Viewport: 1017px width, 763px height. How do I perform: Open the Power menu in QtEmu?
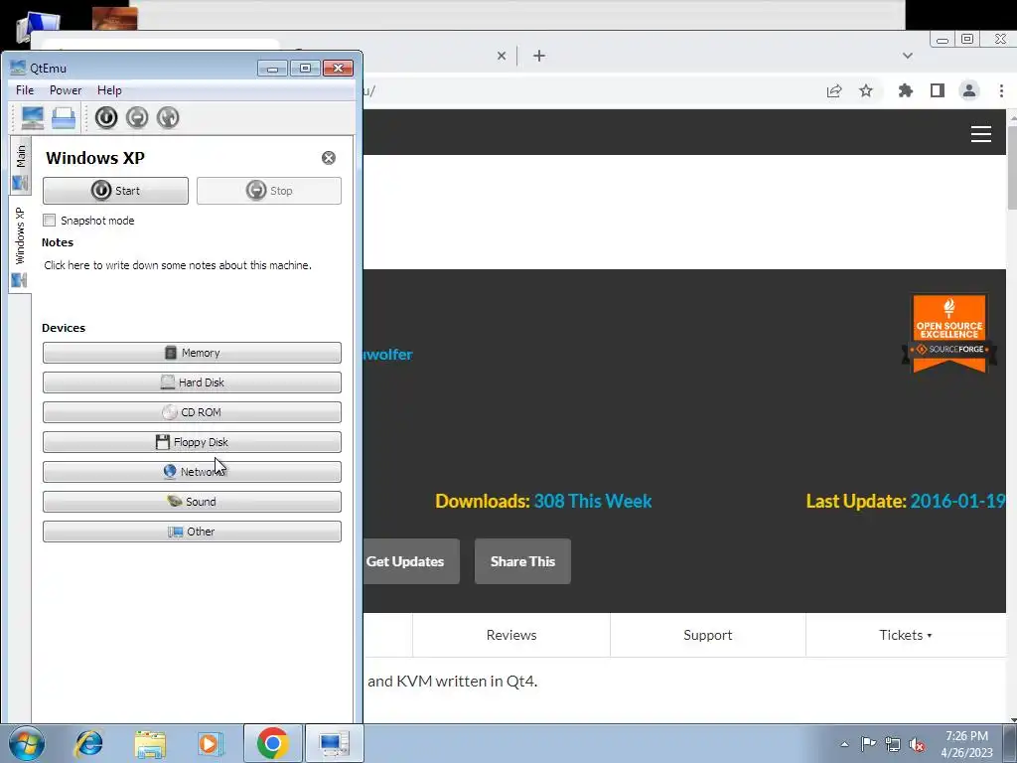coord(66,90)
